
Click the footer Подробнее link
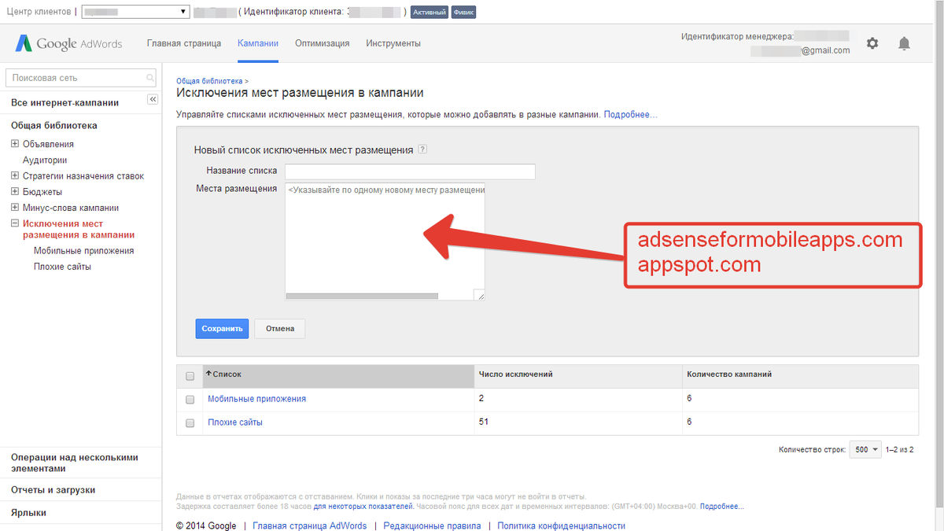[721, 507]
